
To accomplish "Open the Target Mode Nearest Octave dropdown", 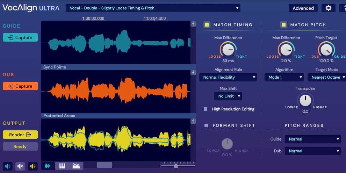I will tap(326, 77).
